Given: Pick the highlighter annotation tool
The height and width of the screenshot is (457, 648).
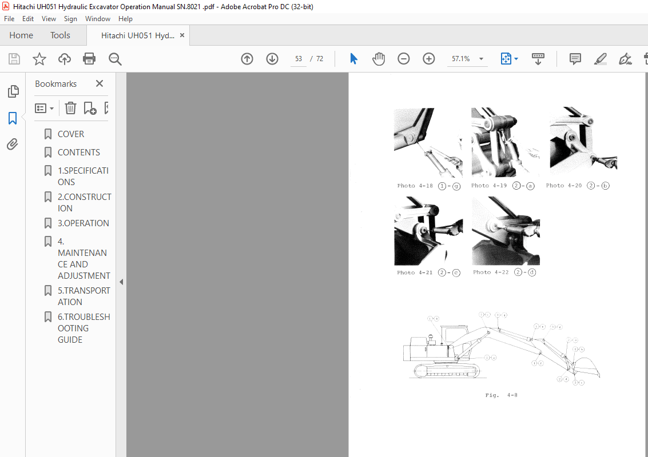Looking at the screenshot, I should 600,59.
